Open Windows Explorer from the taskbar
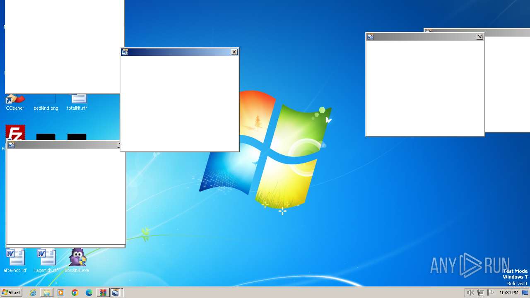530x298 pixels. 47,293
